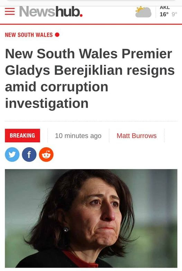Open the NEW SOUTH WALES category page

pos(29,35)
